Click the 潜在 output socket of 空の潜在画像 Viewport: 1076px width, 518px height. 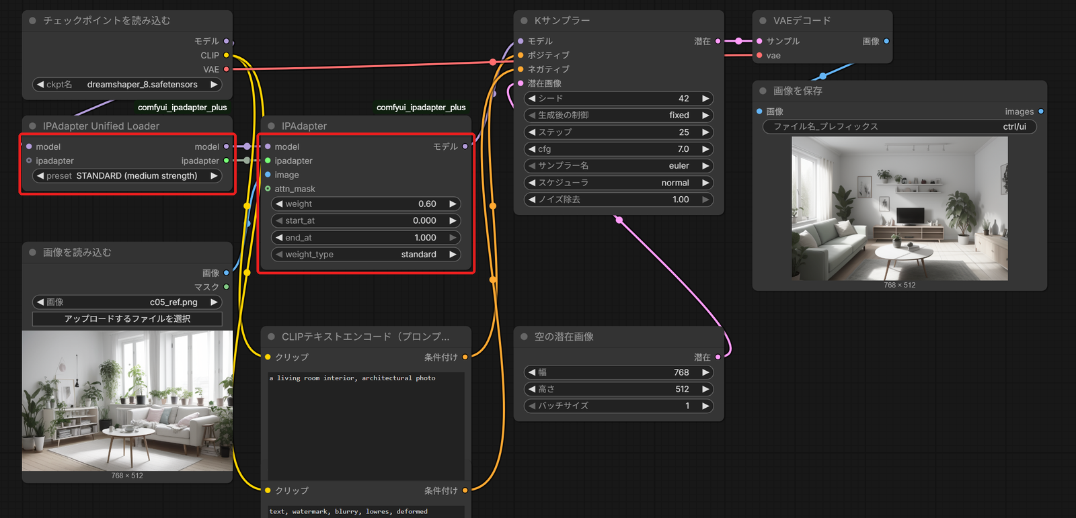point(718,357)
